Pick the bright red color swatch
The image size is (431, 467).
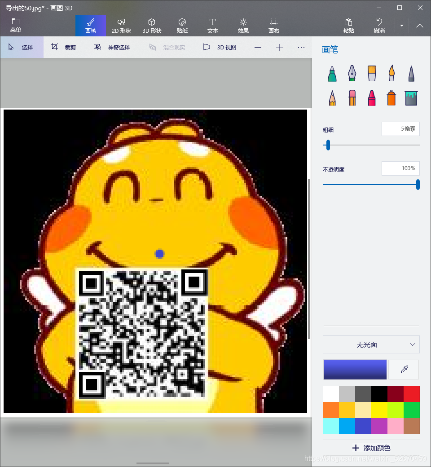pos(412,394)
